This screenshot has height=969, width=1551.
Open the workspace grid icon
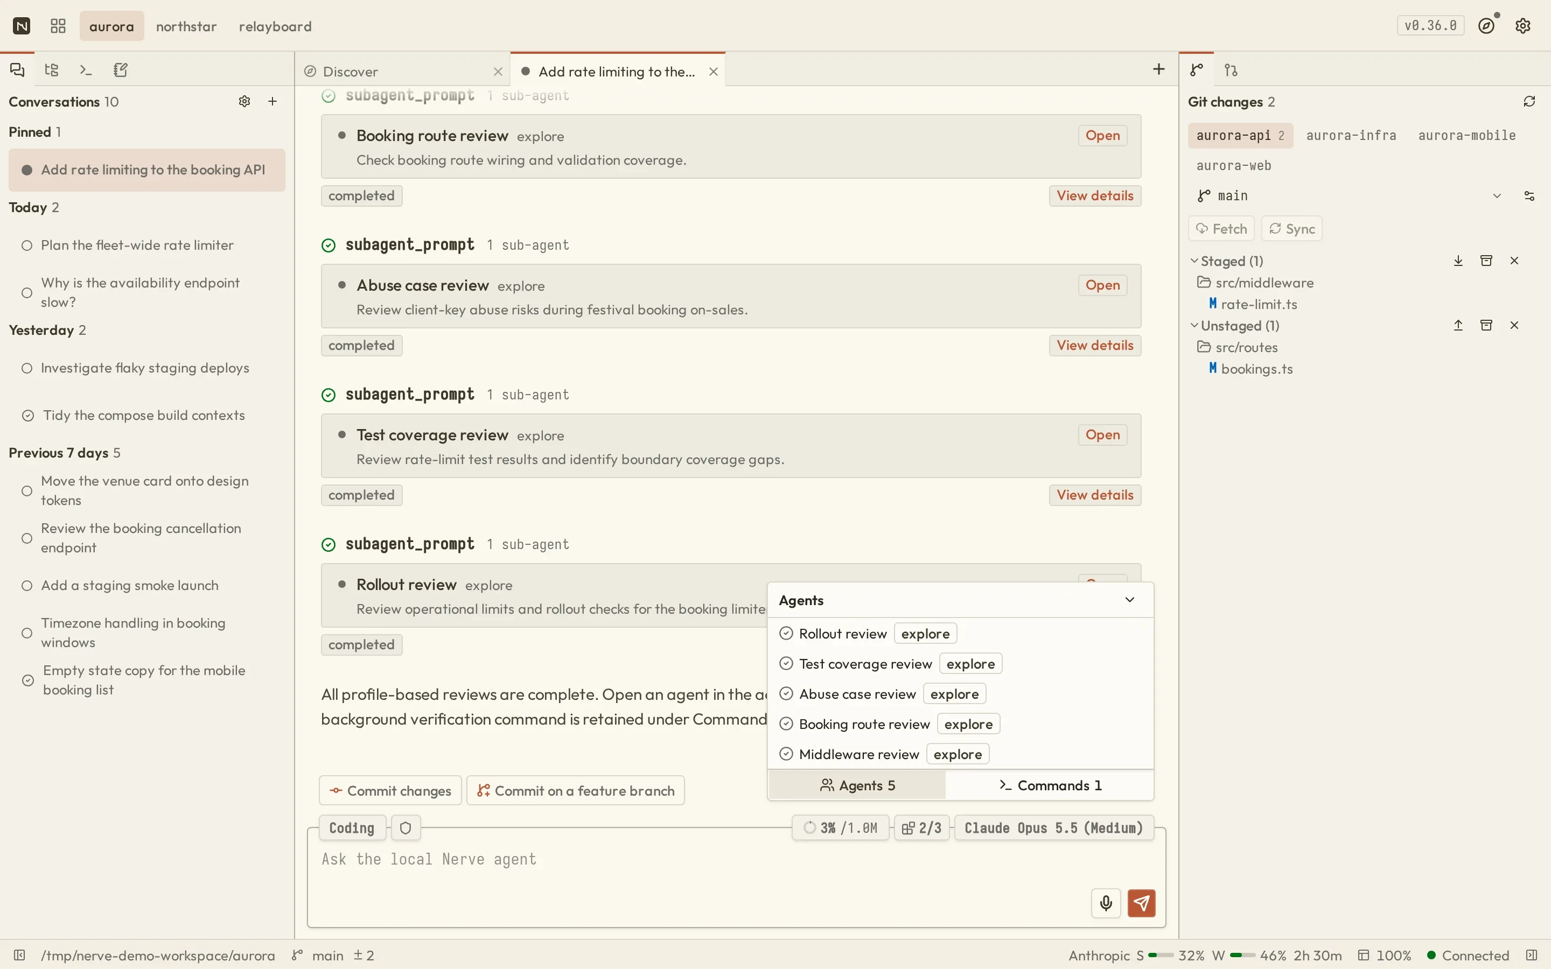[x=58, y=26]
